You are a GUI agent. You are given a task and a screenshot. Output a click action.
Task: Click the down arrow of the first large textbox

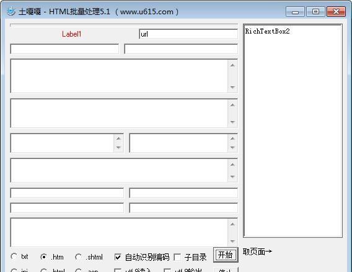click(232, 87)
